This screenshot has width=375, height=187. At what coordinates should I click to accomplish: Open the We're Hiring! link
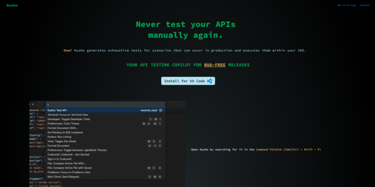347,5
